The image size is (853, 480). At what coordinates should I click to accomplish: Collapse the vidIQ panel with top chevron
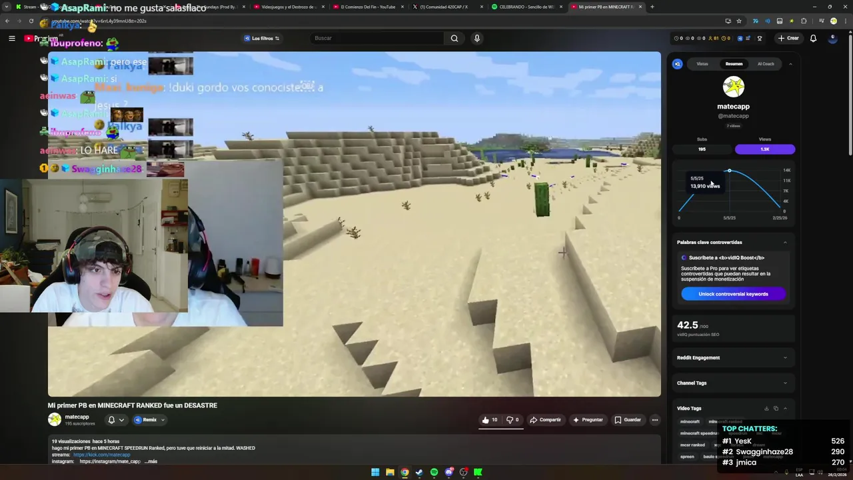790,64
